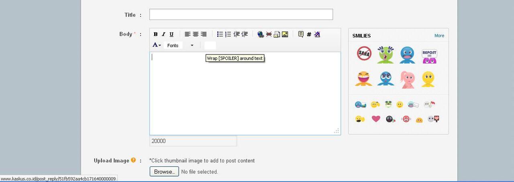Insert the small blue photo emoticon
The width and height of the screenshot is (514, 182).
point(360,105)
